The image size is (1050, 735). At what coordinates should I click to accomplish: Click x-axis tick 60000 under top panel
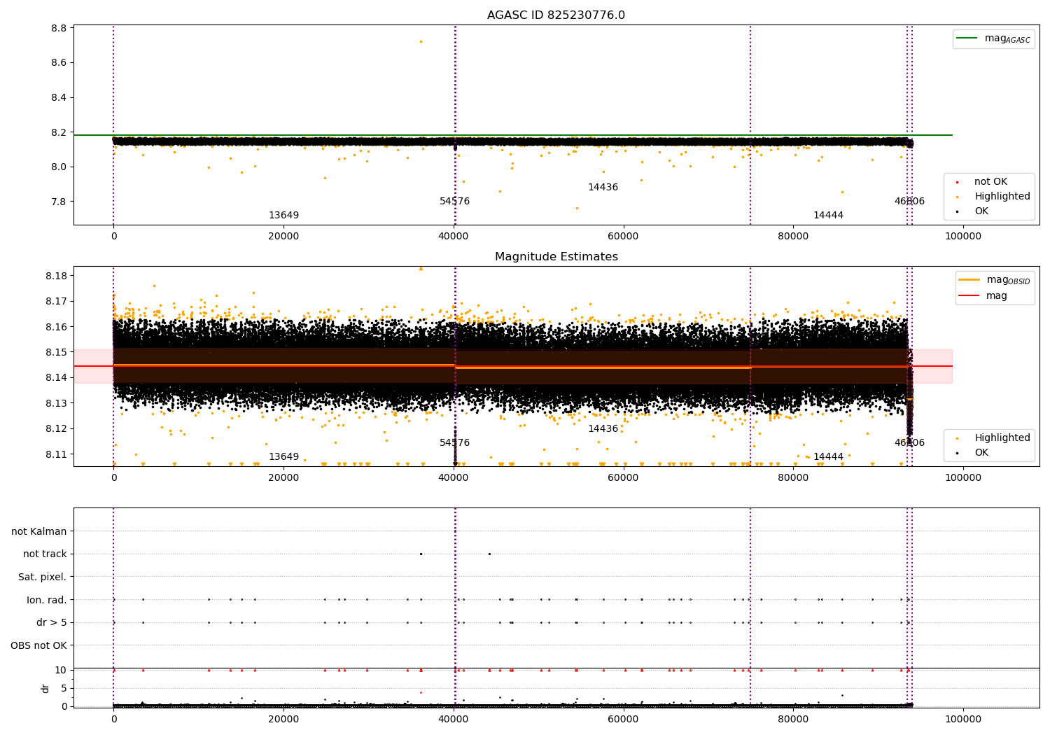click(623, 236)
